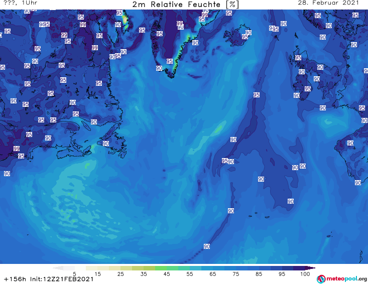Image resolution: width=368 pixels, height=284 pixels.
Task: Select the '+156h Init:12Z21FEB2021' forecast text
Action: [x=49, y=279]
